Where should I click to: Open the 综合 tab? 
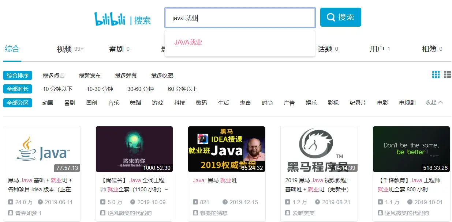click(x=12, y=49)
